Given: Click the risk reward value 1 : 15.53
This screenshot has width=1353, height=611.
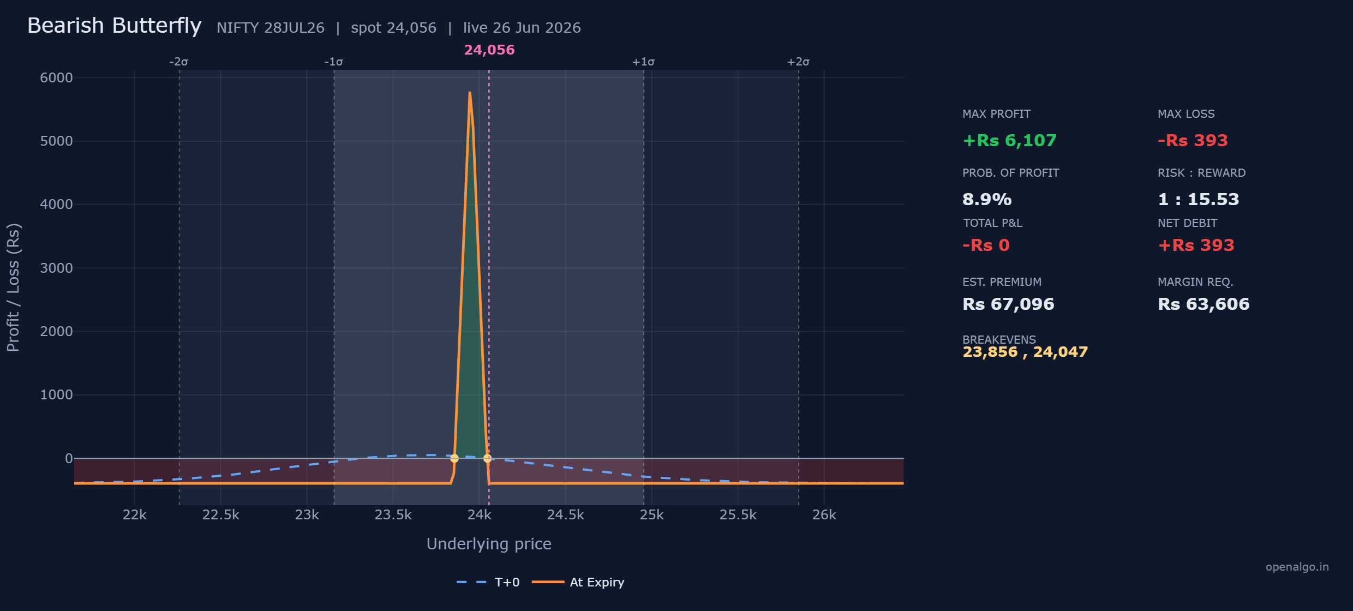Looking at the screenshot, I should 1199,199.
